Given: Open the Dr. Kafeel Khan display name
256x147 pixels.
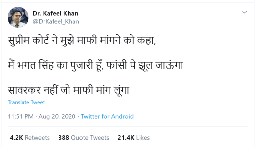Looking at the screenshot, I should point(55,13).
